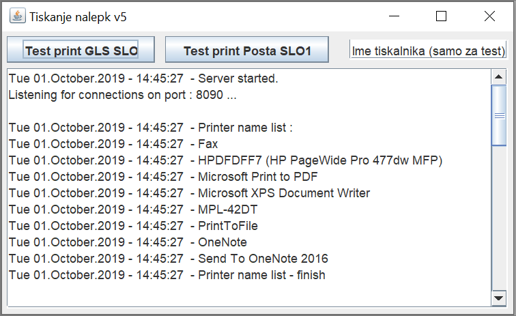
Task: Click the scrollbar up arrow
Action: click(498, 77)
